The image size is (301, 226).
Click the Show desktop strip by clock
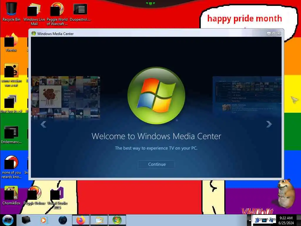[299, 220]
